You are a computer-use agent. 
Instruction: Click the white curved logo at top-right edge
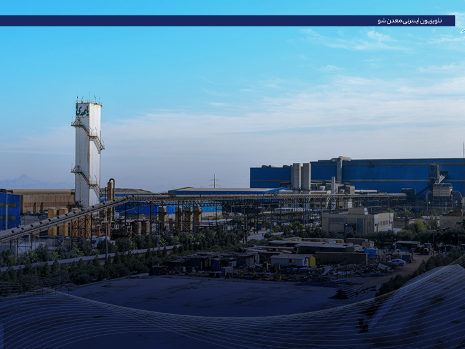click(462, 30)
